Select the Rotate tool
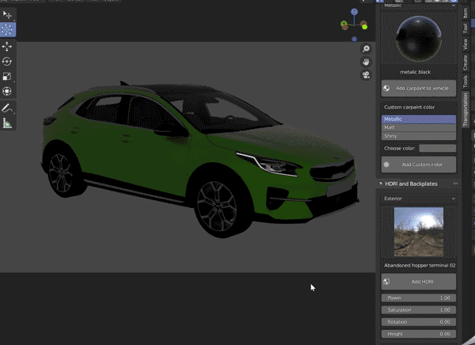Viewport: 475px width, 345px height. click(7, 62)
